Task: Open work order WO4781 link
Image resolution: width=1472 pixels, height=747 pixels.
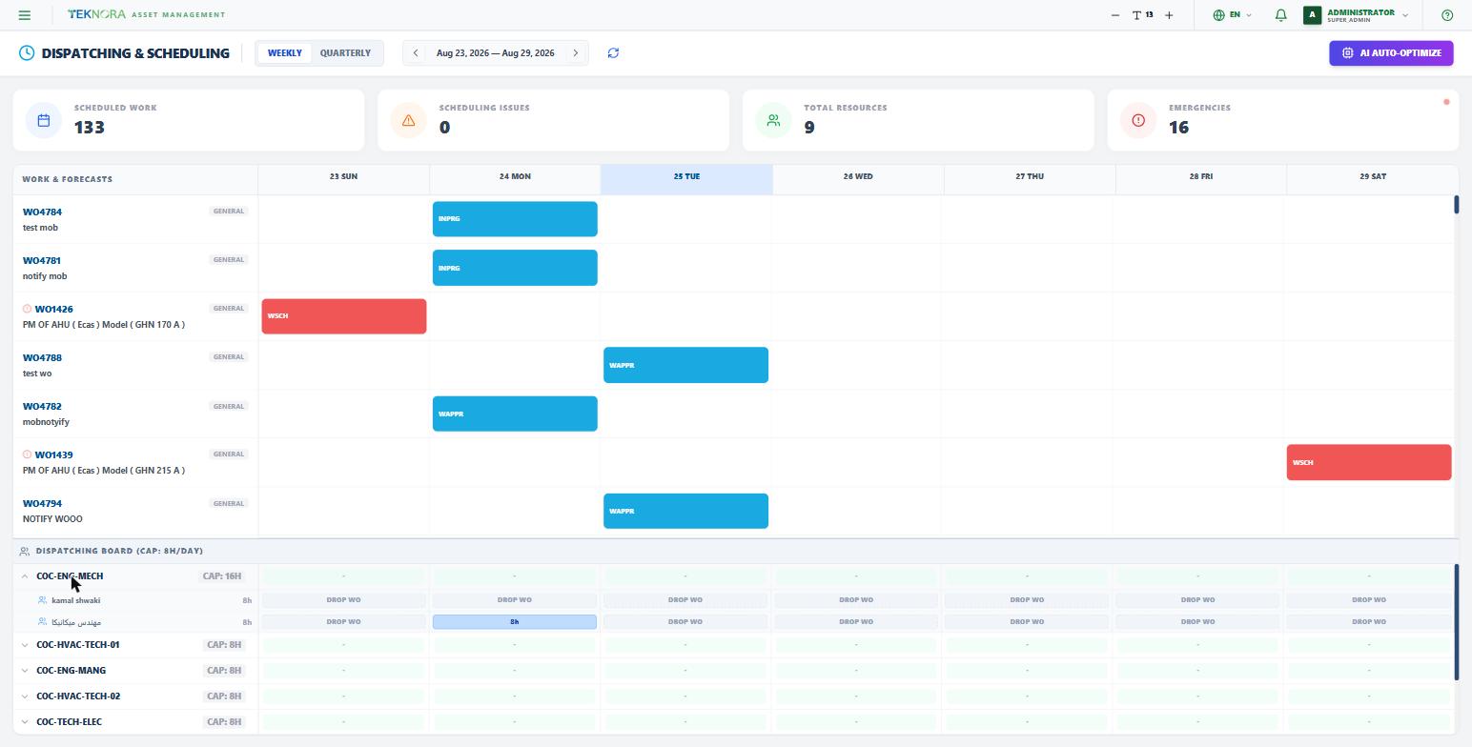Action: tap(42, 261)
